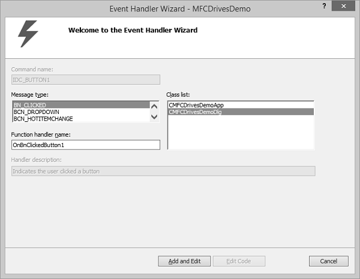Screen dimensions: 360x279
Task: Cancel the Event Handler Wizard
Action: [x=328, y=261]
